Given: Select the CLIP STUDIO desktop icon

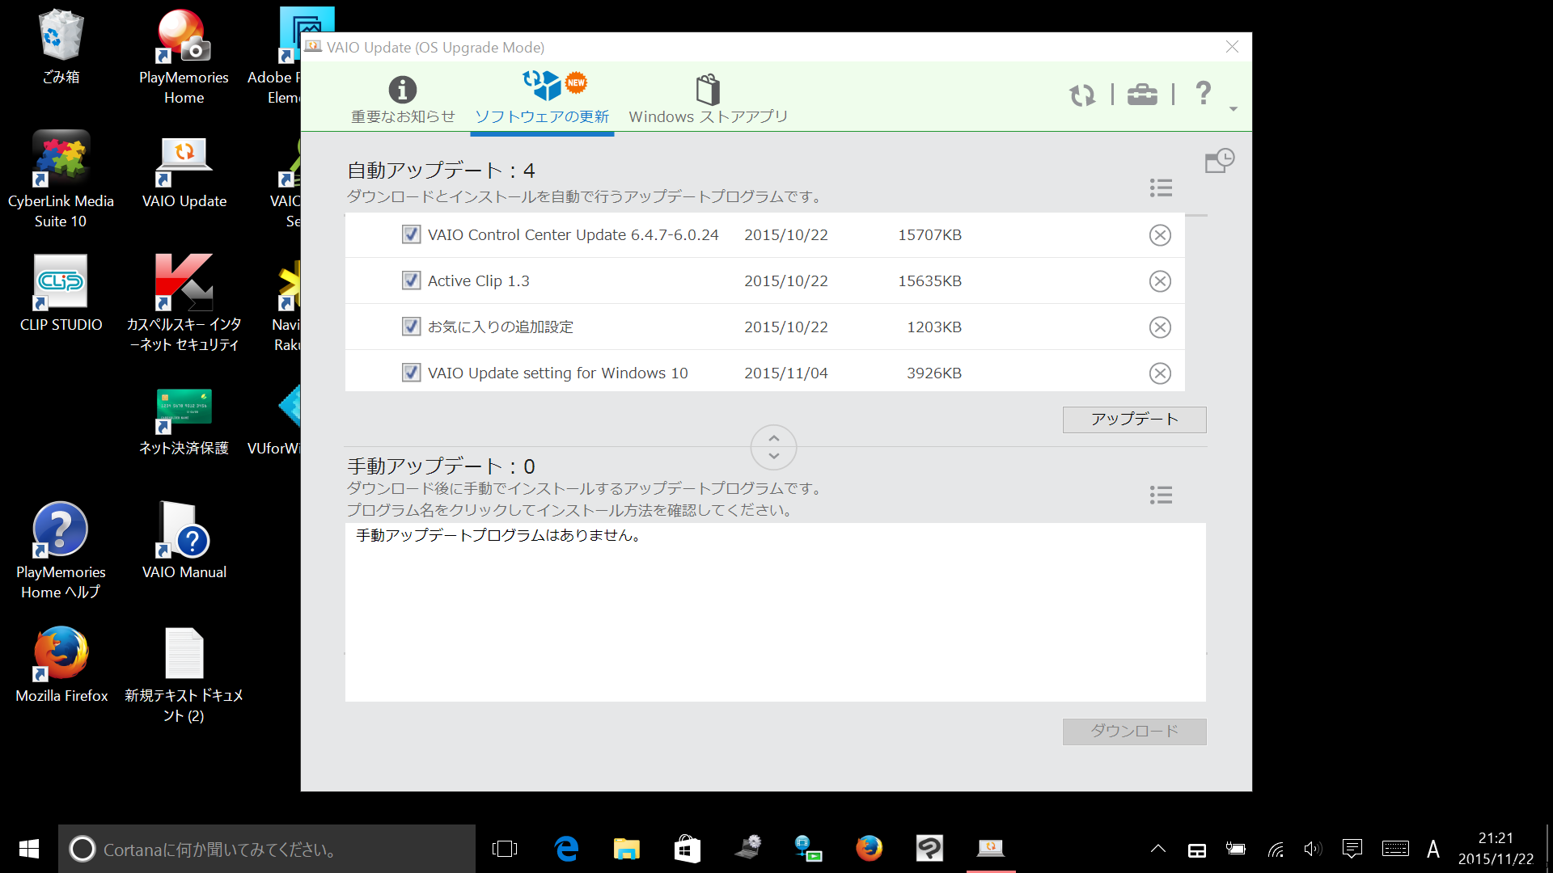Looking at the screenshot, I should point(61,293).
